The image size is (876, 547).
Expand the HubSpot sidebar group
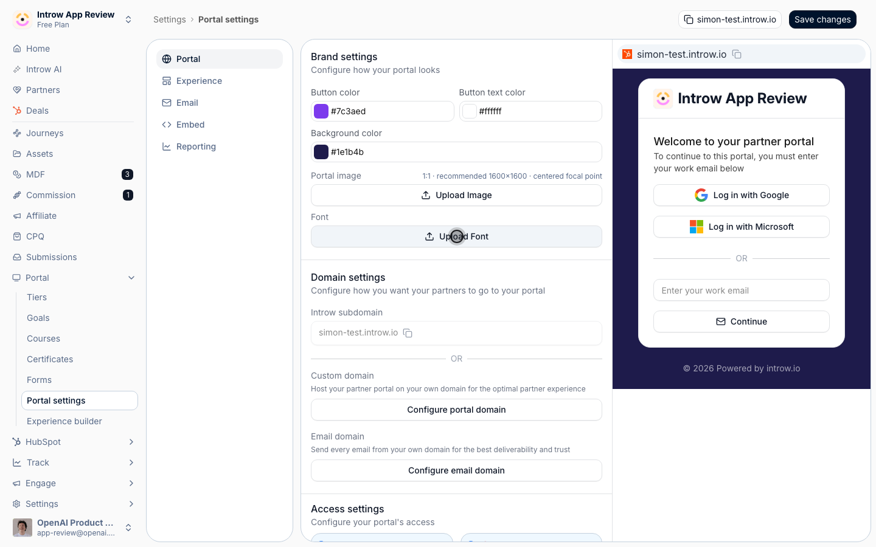[131, 442]
